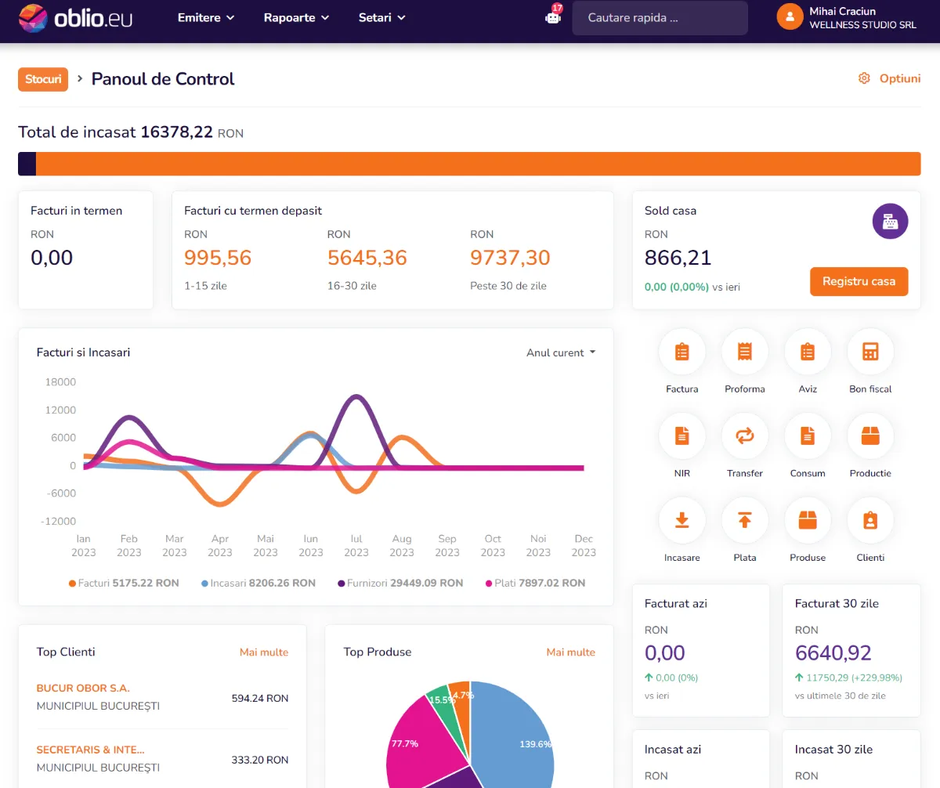
Task: Click the Facturat 30 zile value 6640,92
Action: 833,652
